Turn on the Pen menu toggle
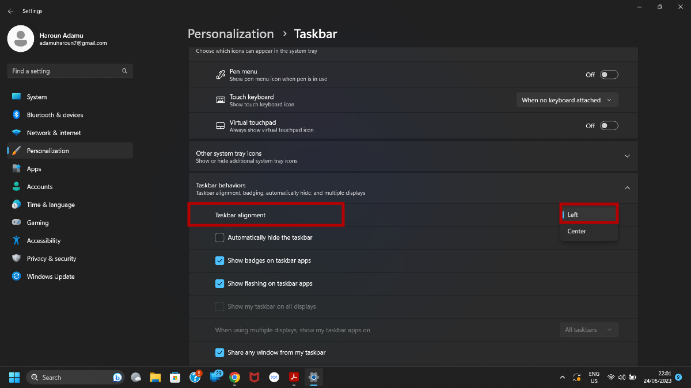 click(609, 75)
